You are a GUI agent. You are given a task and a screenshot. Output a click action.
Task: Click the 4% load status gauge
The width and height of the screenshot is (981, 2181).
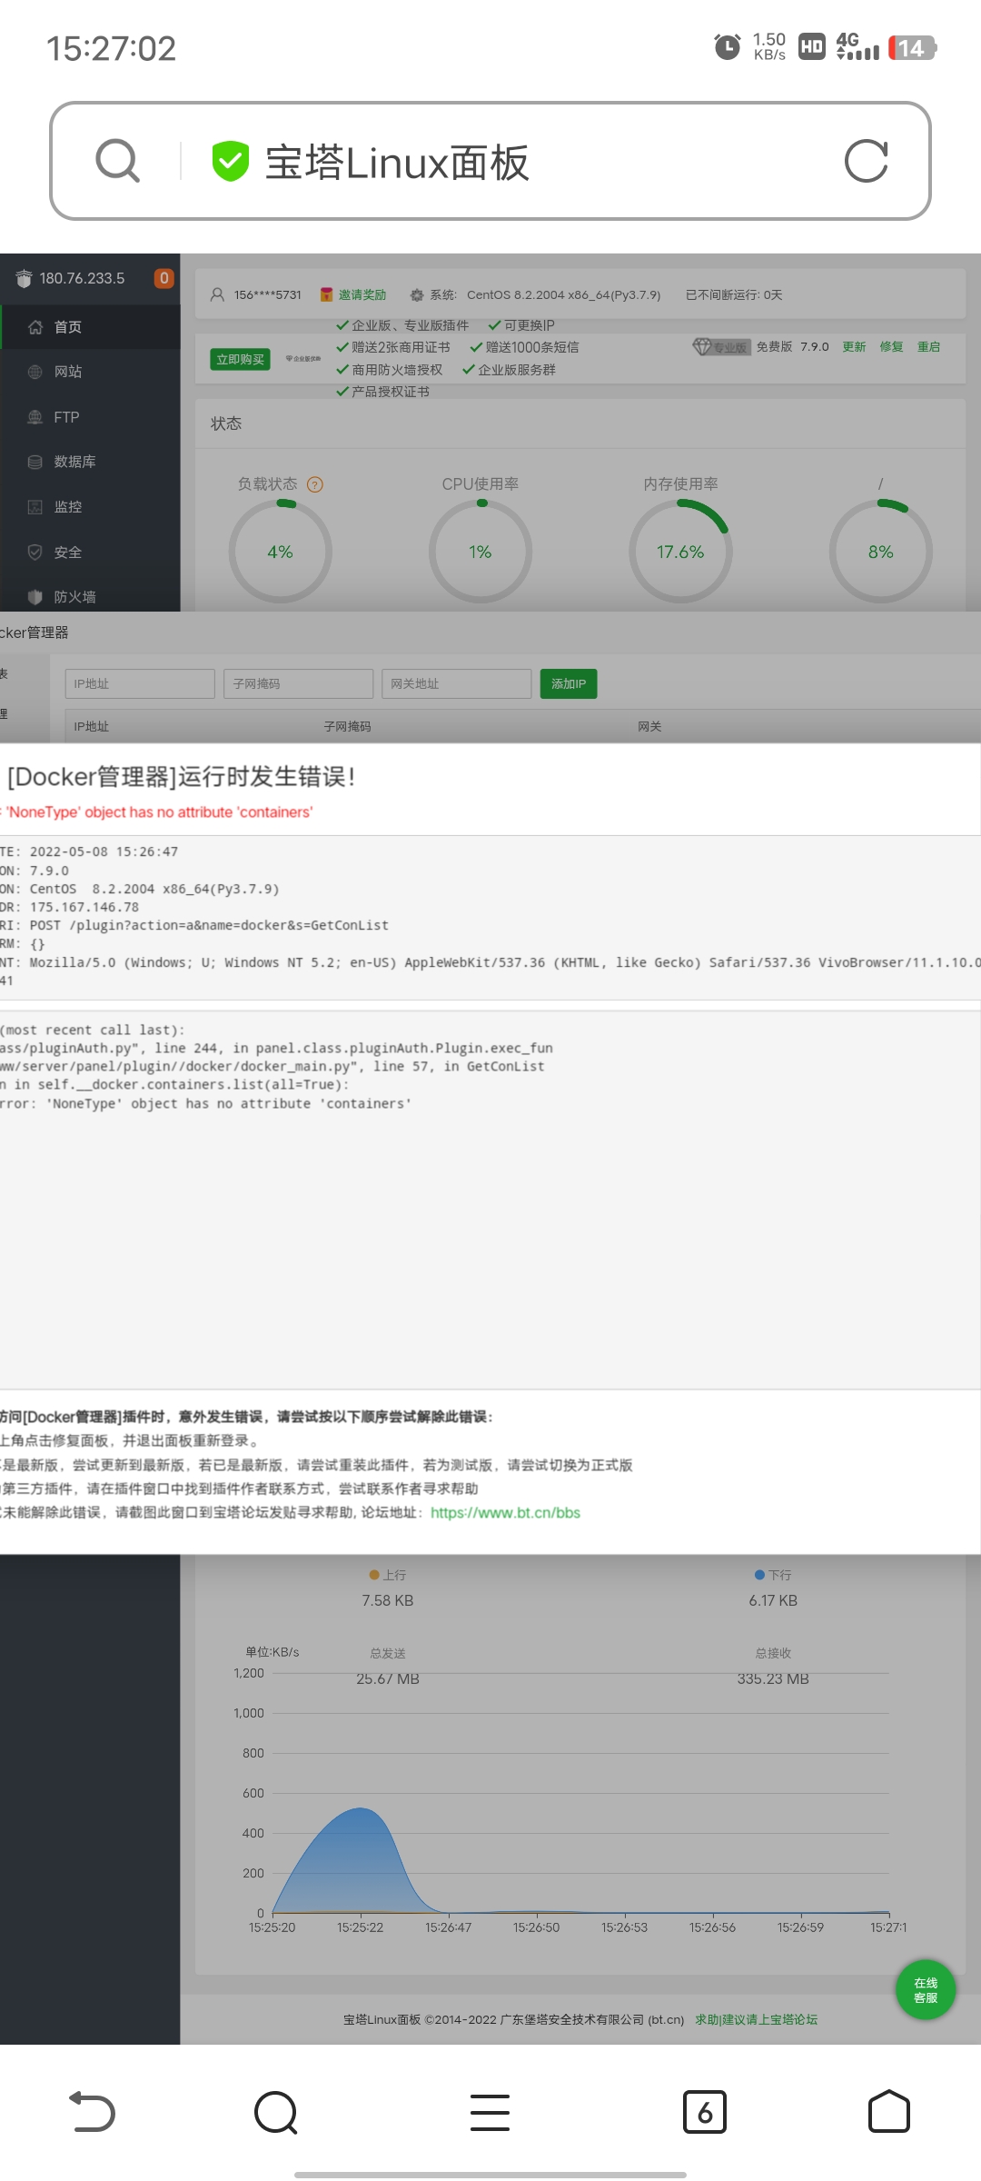[x=281, y=552]
